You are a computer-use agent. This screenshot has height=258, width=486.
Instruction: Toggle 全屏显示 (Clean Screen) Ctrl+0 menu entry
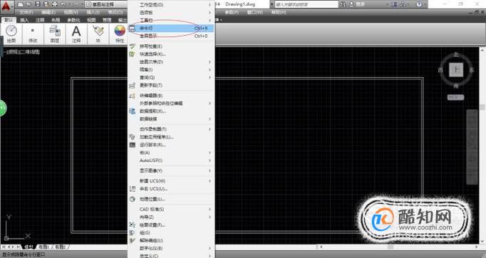[171, 36]
